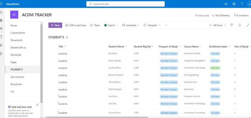
Task: Click Edit in grid view
Action: [76, 25]
